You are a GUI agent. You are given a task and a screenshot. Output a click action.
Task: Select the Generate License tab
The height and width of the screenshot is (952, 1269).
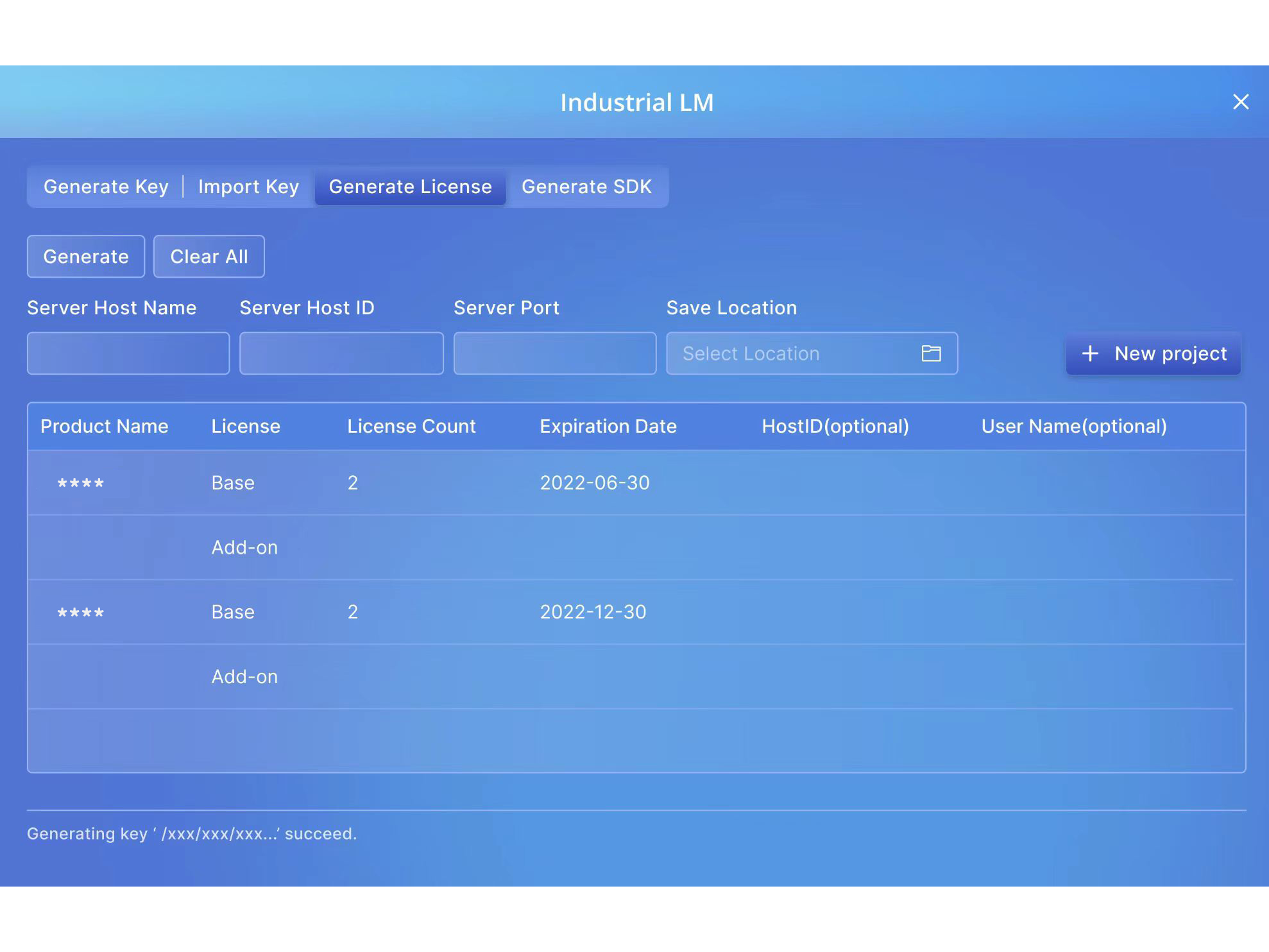[x=410, y=187]
